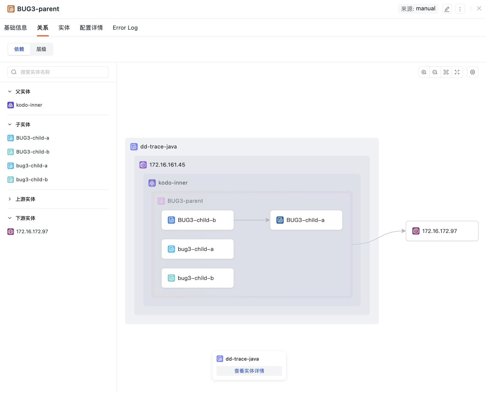Open the 实体 tab
Viewport: 486px width, 393px height.
tap(64, 28)
